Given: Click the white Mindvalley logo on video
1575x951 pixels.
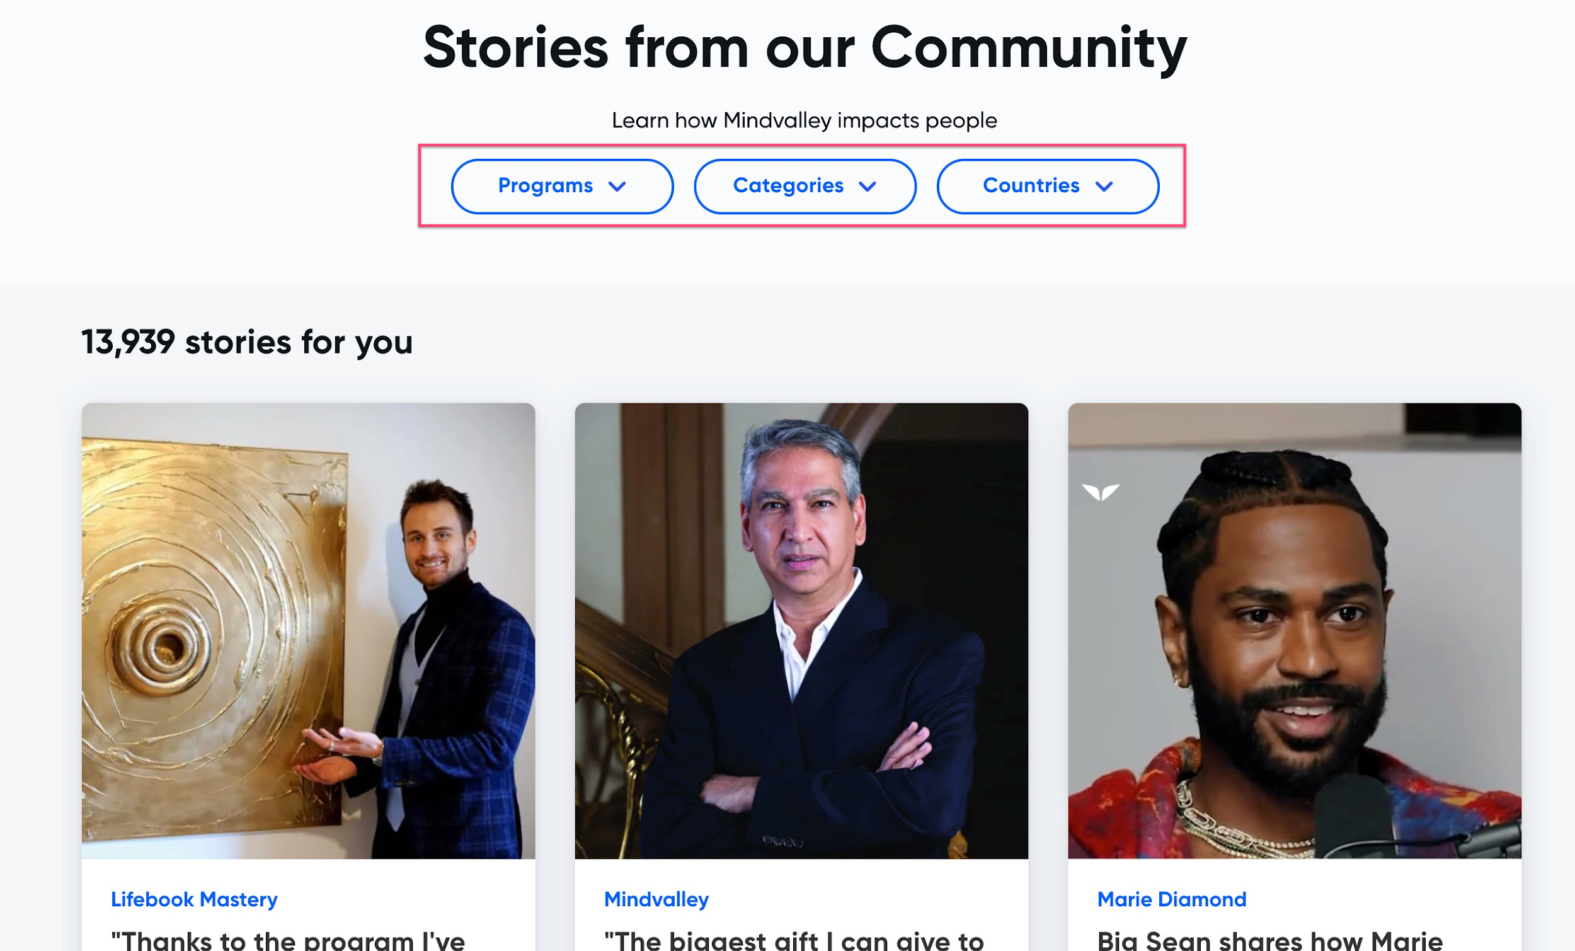Looking at the screenshot, I should point(1100,492).
